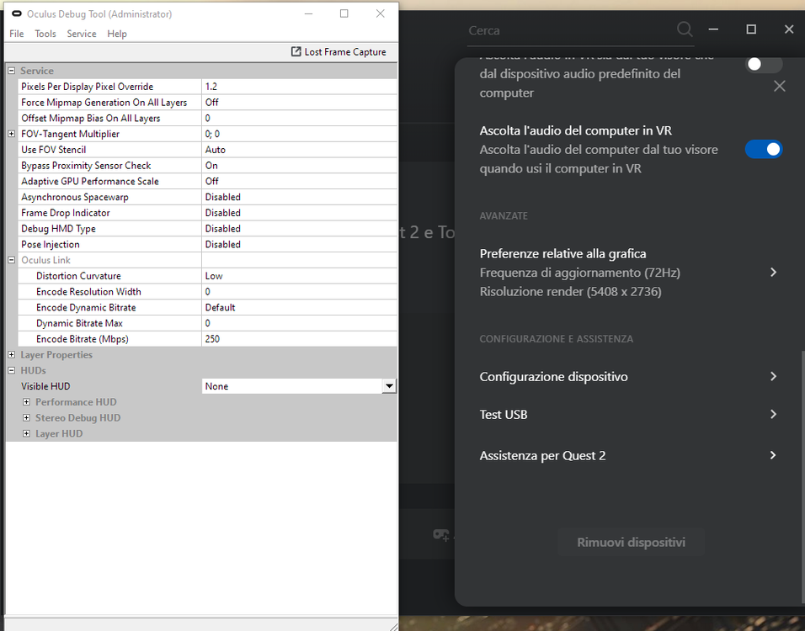Image resolution: width=805 pixels, height=631 pixels.
Task: Select the Pixels Per Display Pixel Override label
Action: (88, 87)
